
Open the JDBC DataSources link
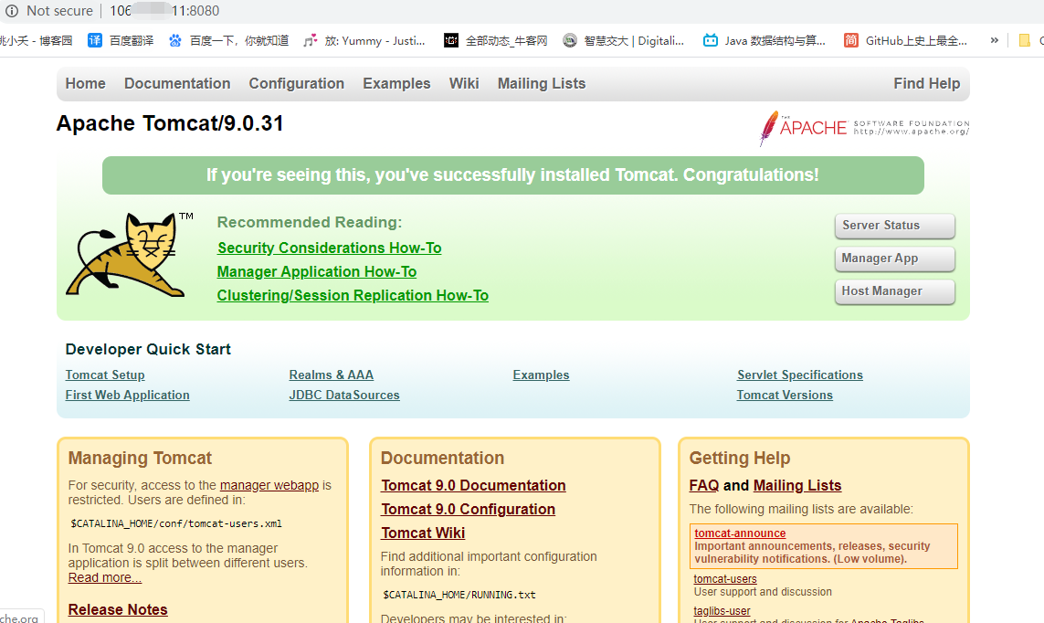(344, 395)
